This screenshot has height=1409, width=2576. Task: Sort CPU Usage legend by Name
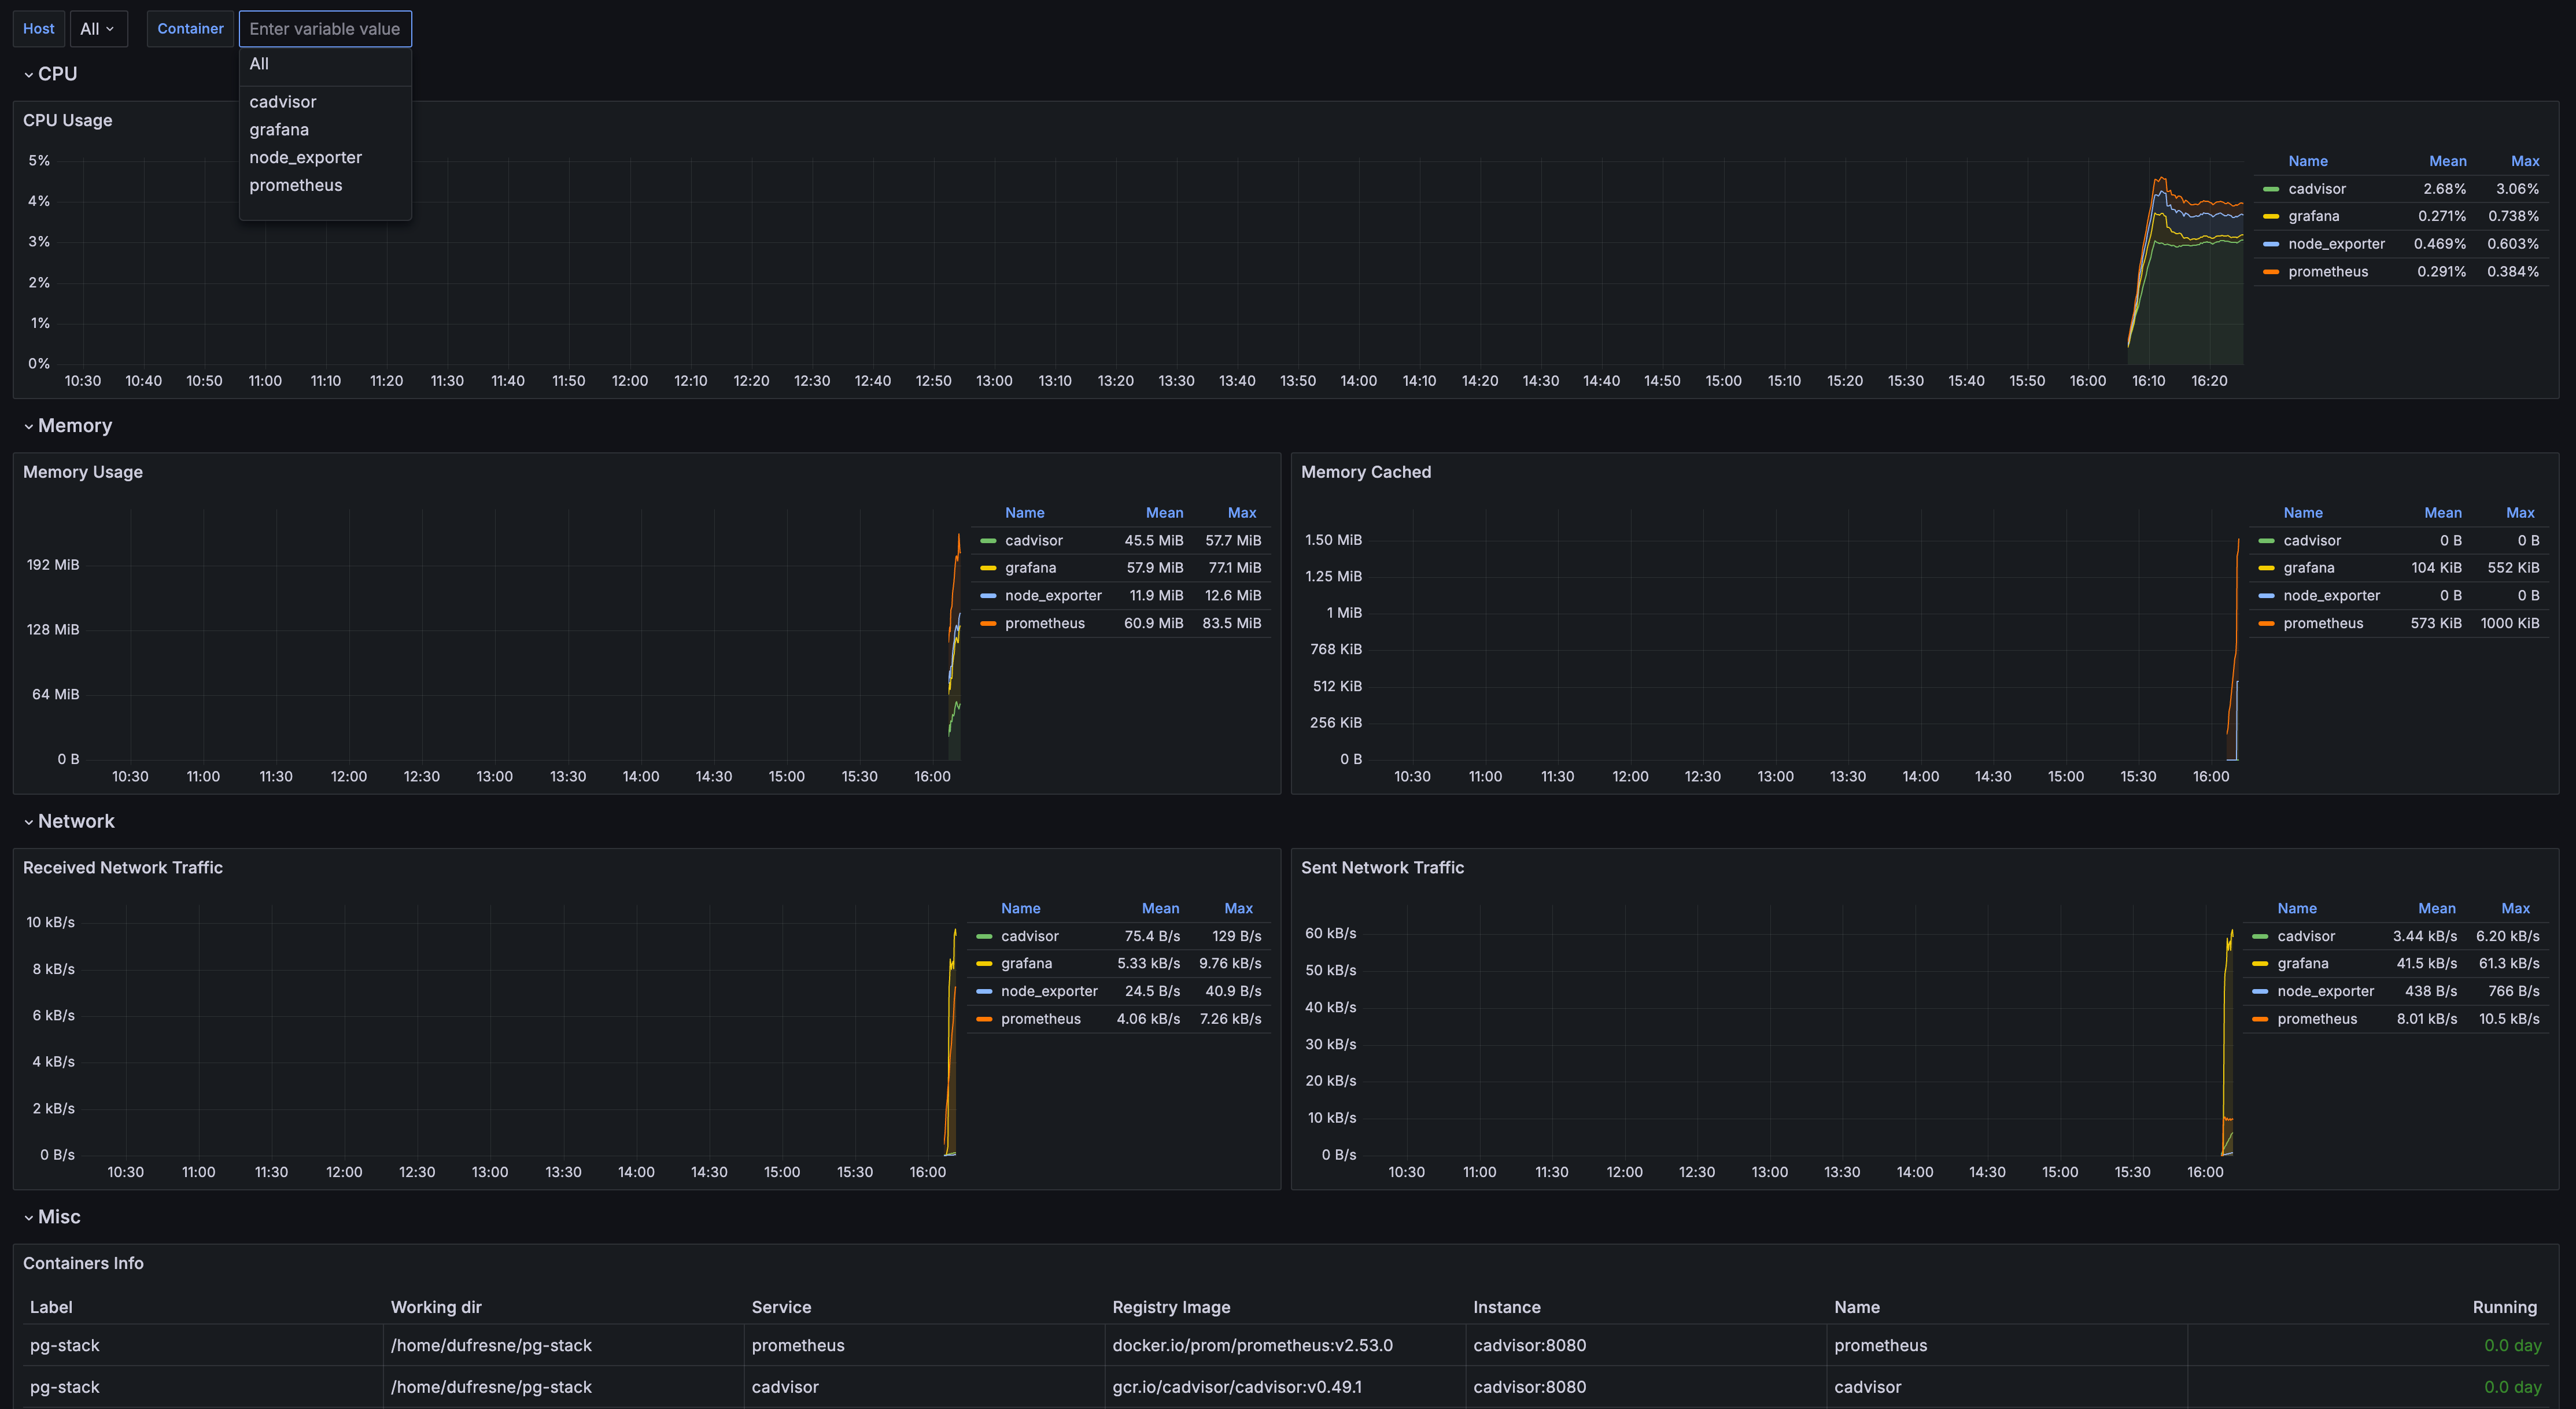click(x=2307, y=161)
